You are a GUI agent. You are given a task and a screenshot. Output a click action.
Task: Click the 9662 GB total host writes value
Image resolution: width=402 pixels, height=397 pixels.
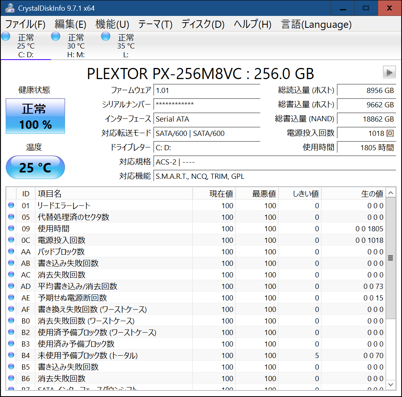(x=366, y=105)
